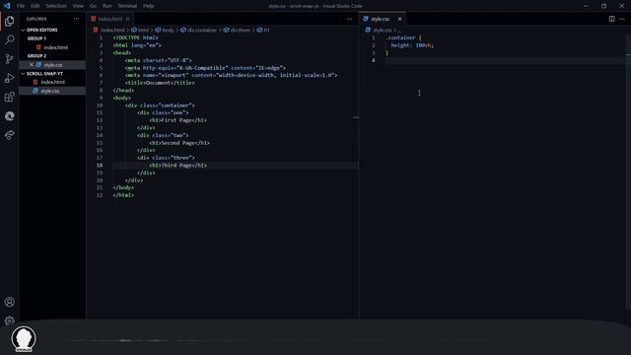Open the Run menu
The width and height of the screenshot is (631, 355).
[107, 6]
